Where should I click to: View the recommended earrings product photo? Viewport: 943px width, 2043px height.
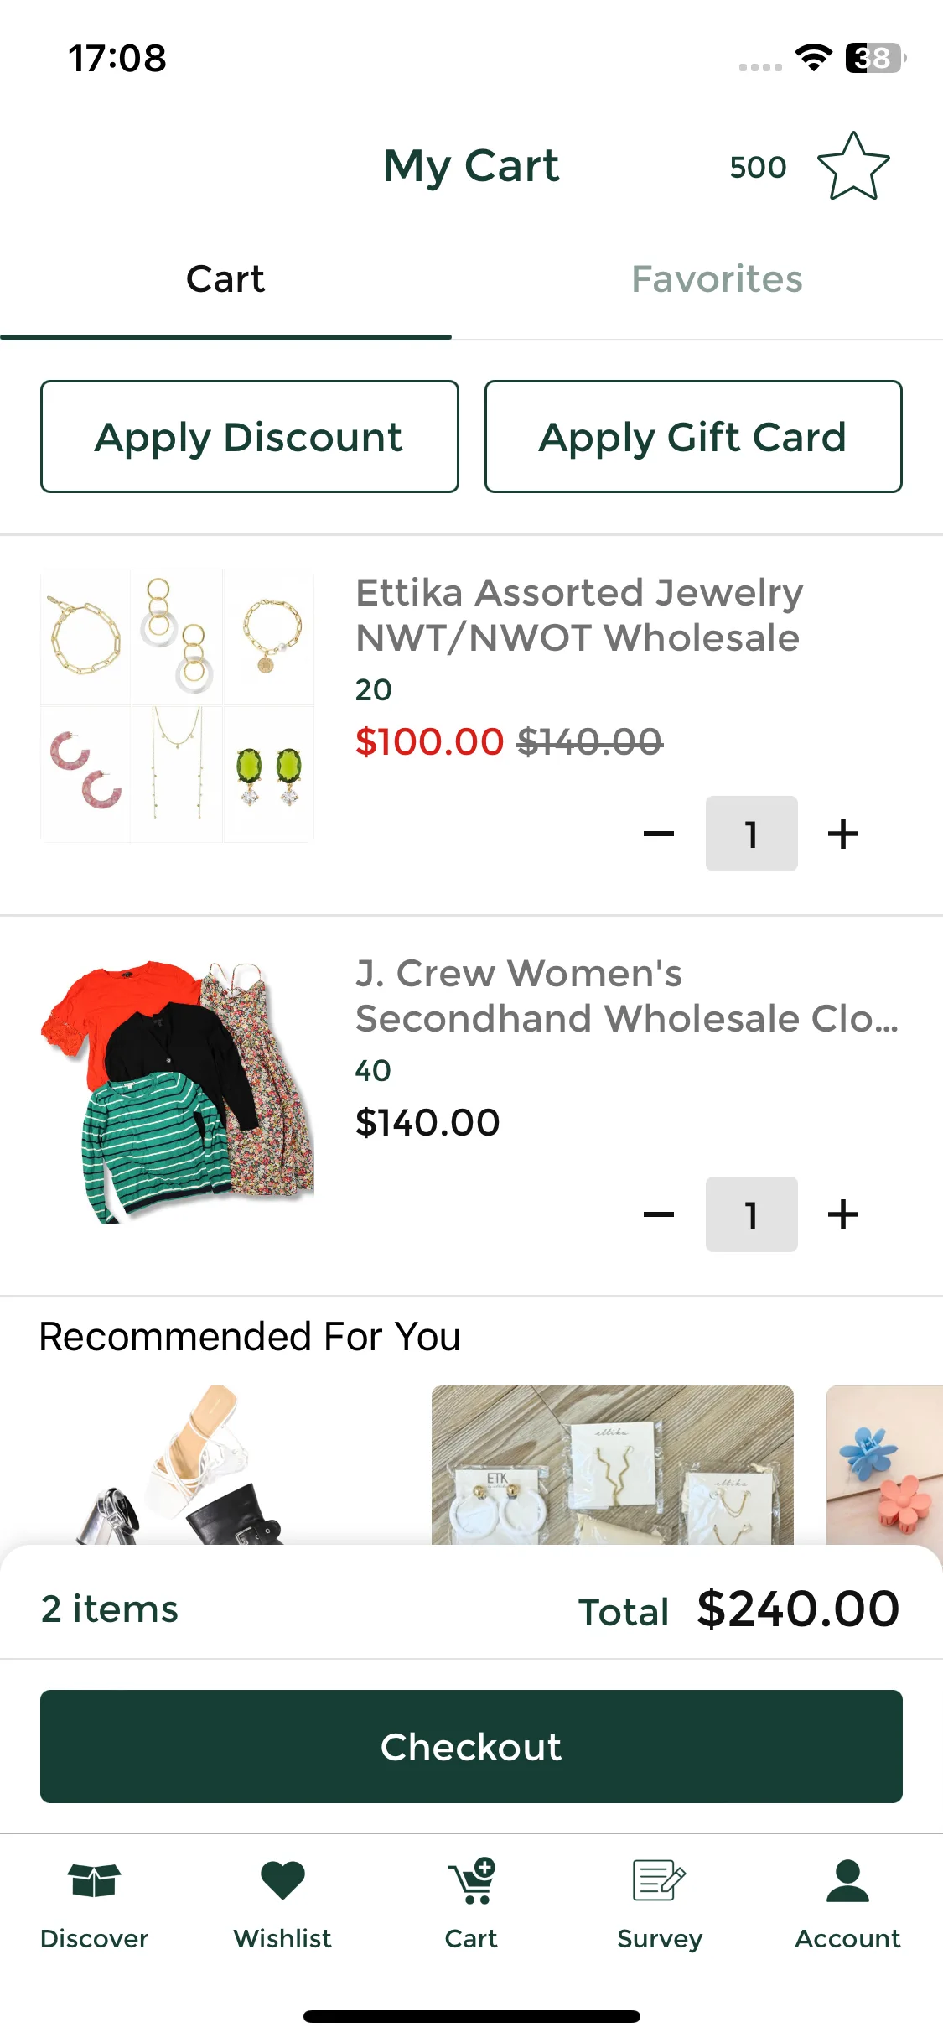[x=612, y=1464]
